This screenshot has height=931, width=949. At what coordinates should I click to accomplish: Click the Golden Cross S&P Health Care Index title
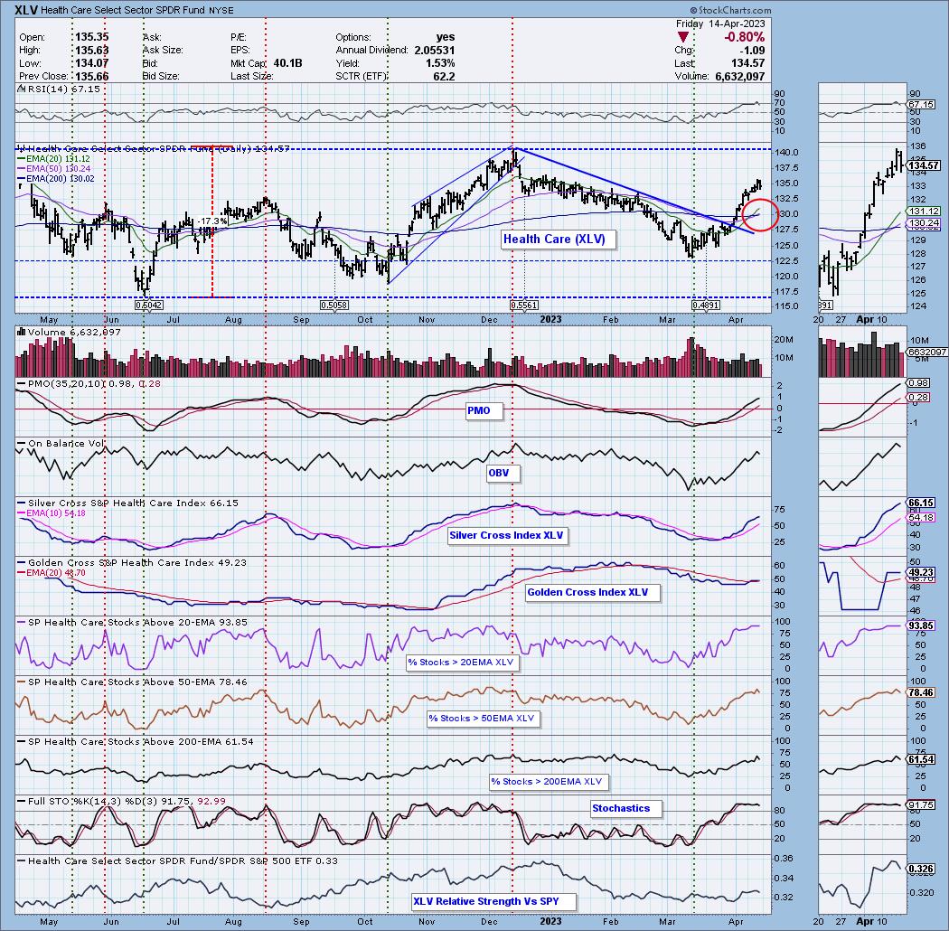tap(133, 562)
